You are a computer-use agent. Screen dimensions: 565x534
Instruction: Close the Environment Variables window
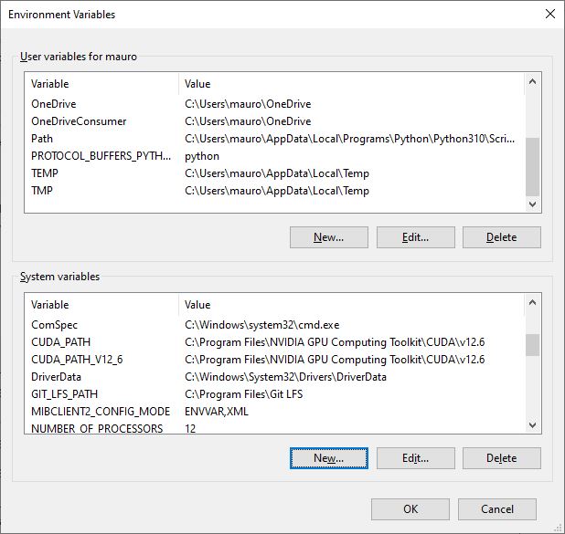coord(550,14)
